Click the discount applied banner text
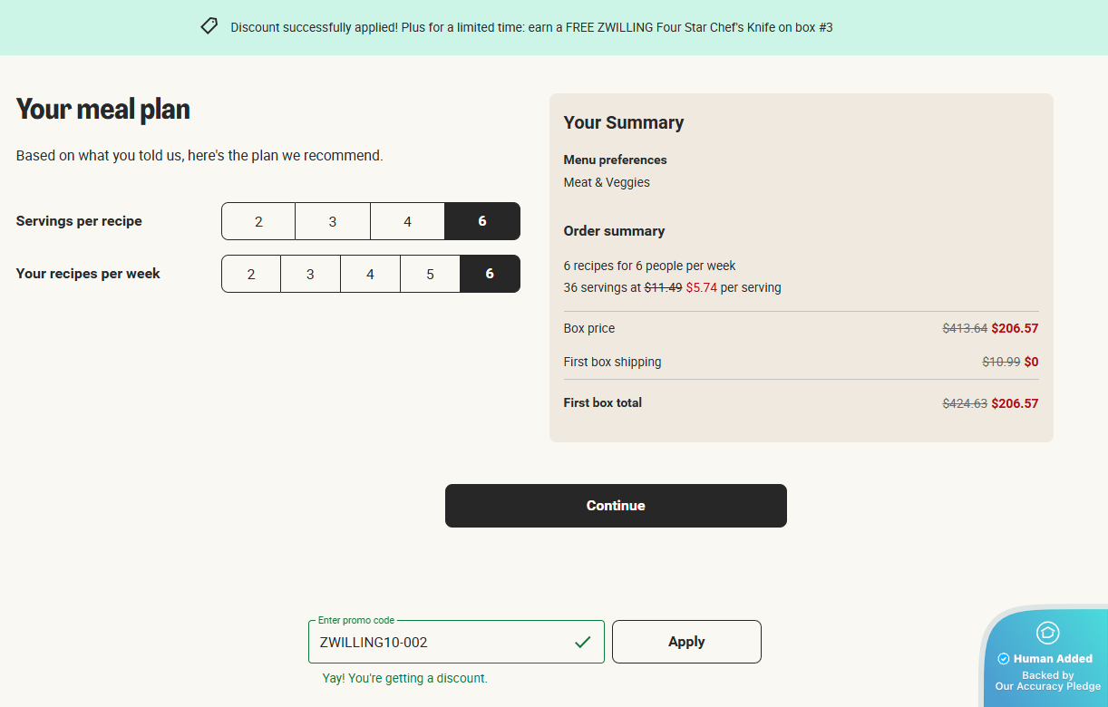 point(531,27)
